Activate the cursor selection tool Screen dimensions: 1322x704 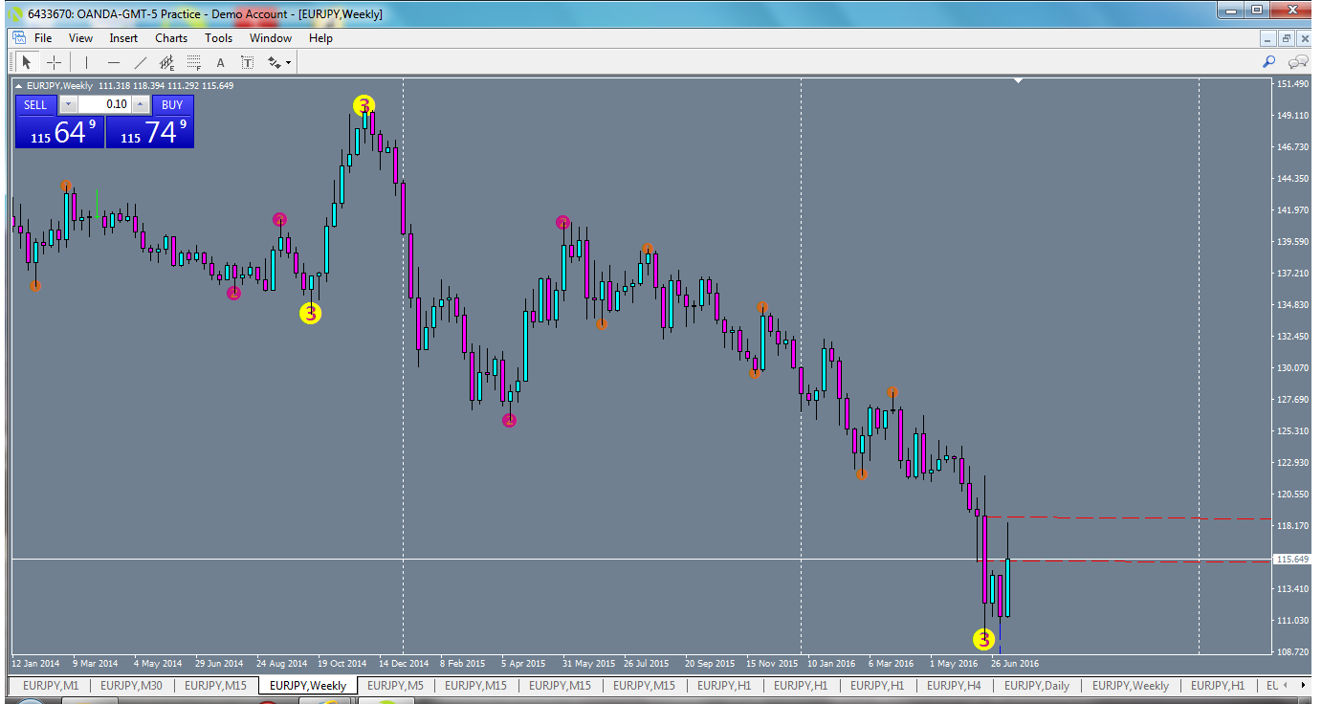click(26, 61)
